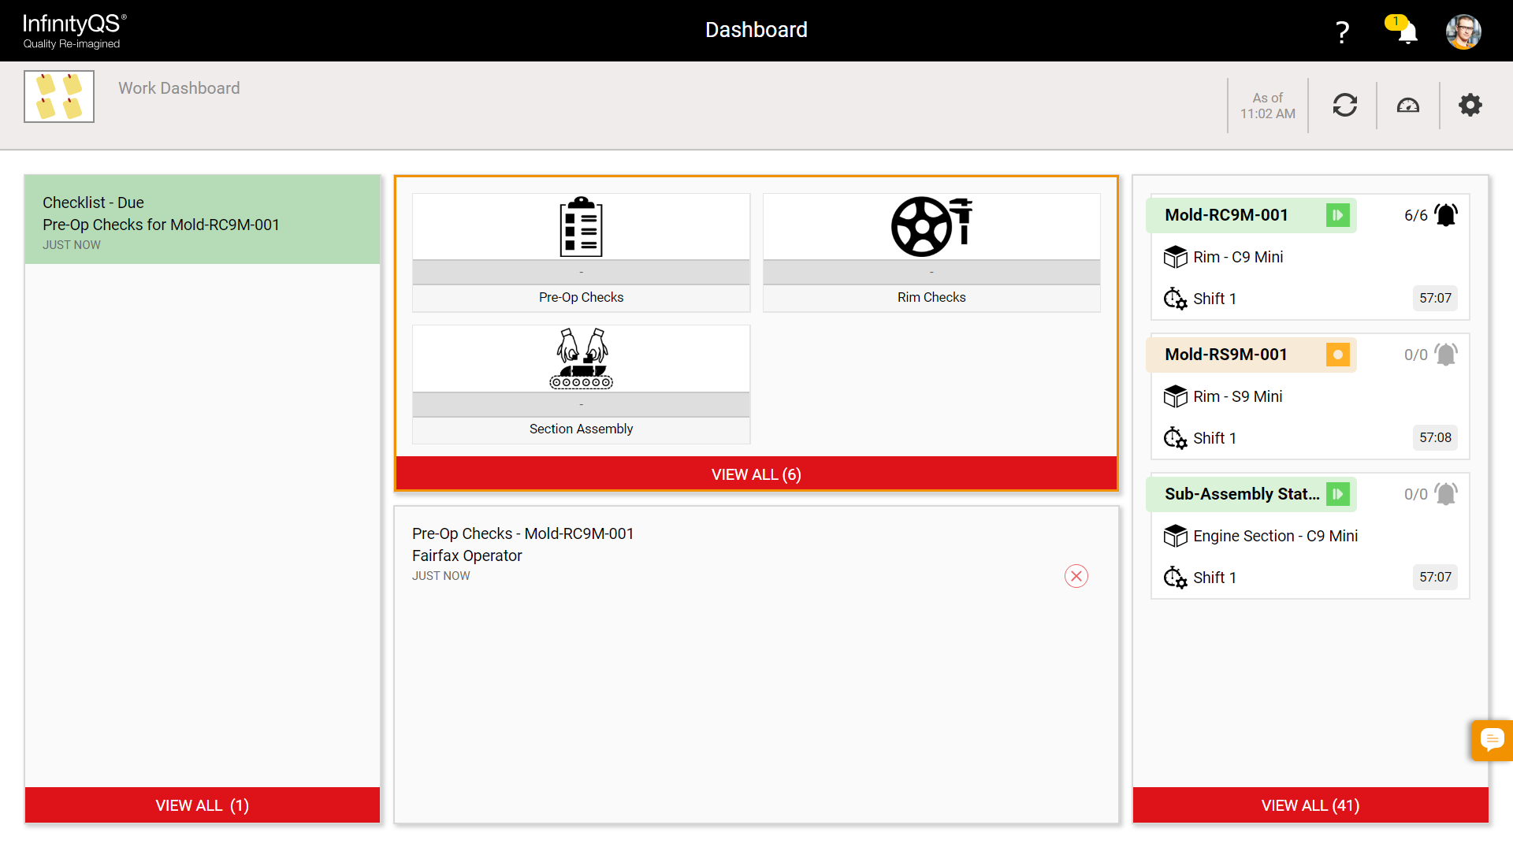This screenshot has height=851, width=1513.
Task: Click the Section Assembly conveyor icon
Action: (x=581, y=359)
